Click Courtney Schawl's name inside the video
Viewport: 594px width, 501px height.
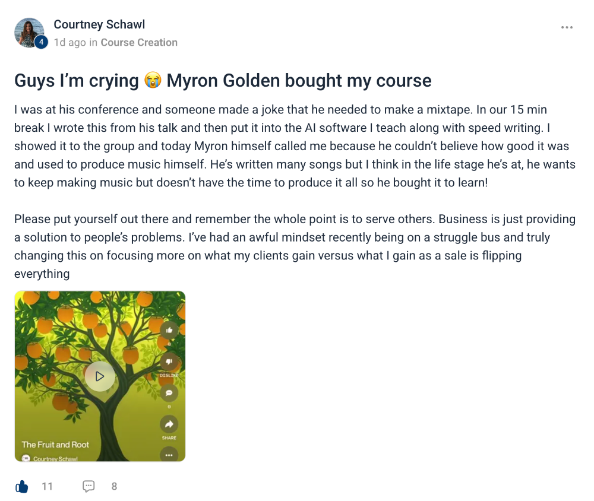[x=56, y=458]
